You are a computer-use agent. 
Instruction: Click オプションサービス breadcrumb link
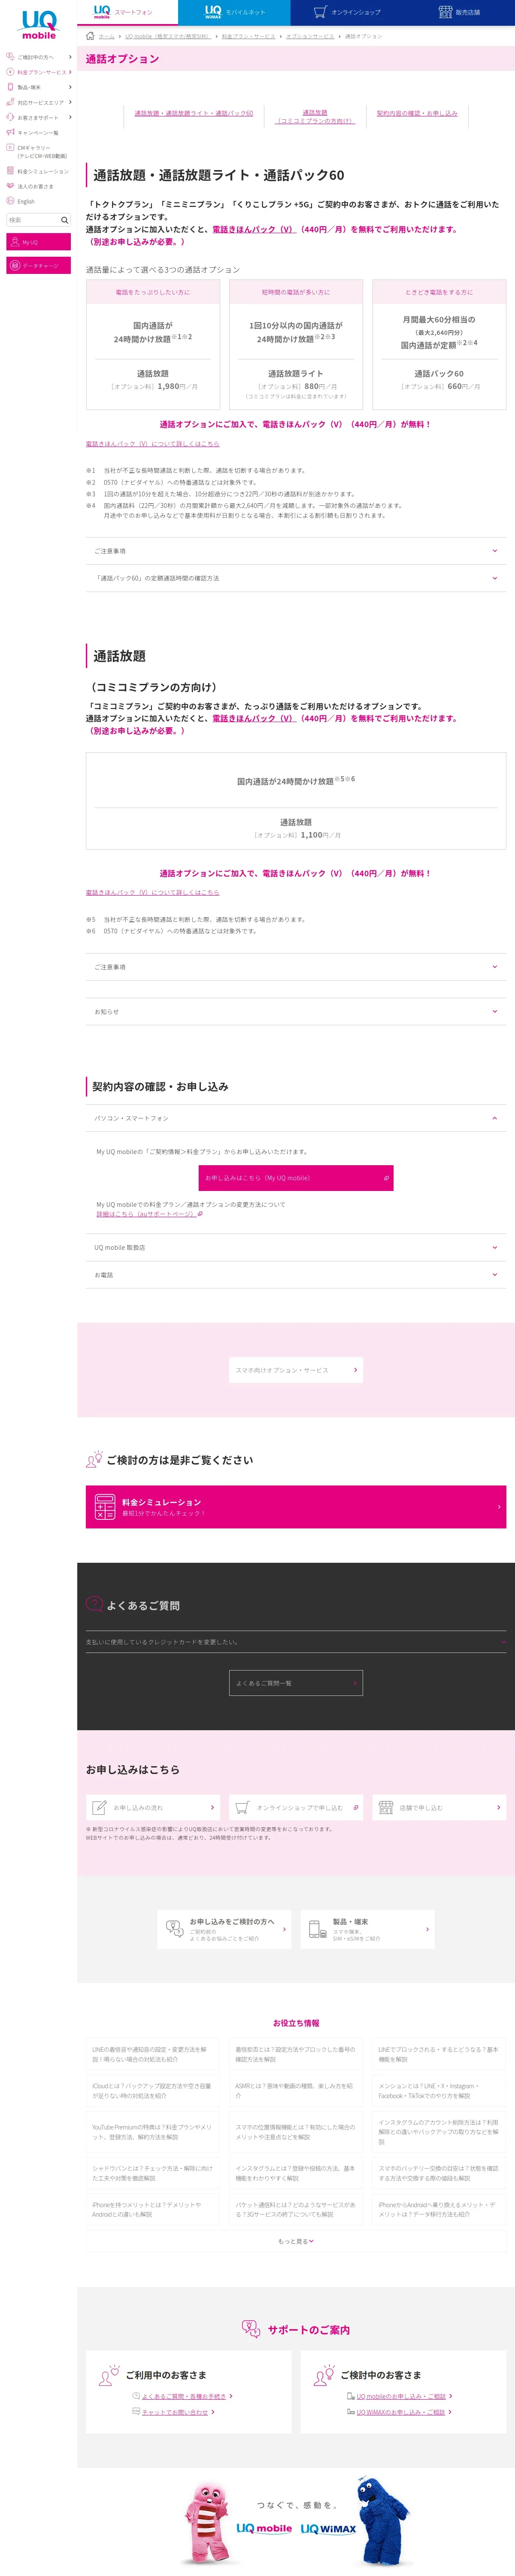pyautogui.click(x=310, y=36)
